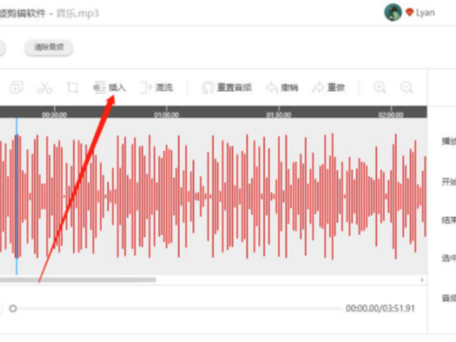
Task: Click the 混流 mix tool
Action: pos(156,87)
